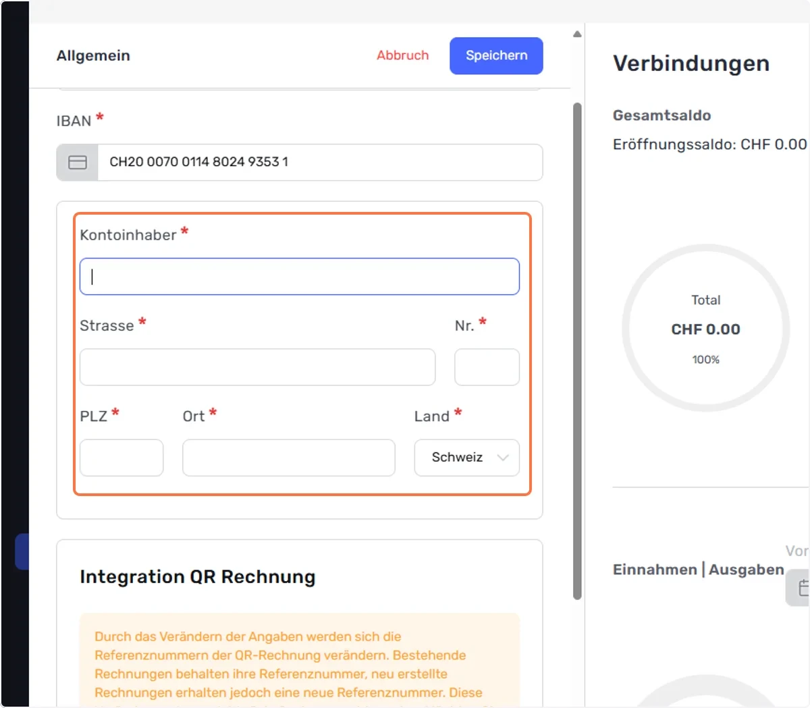Image resolution: width=810 pixels, height=708 pixels.
Task: Click the Integration QR Rechnung heading
Action: tap(198, 577)
